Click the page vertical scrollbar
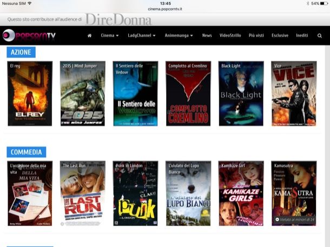The width and height of the screenshot is (330, 247). [327, 146]
